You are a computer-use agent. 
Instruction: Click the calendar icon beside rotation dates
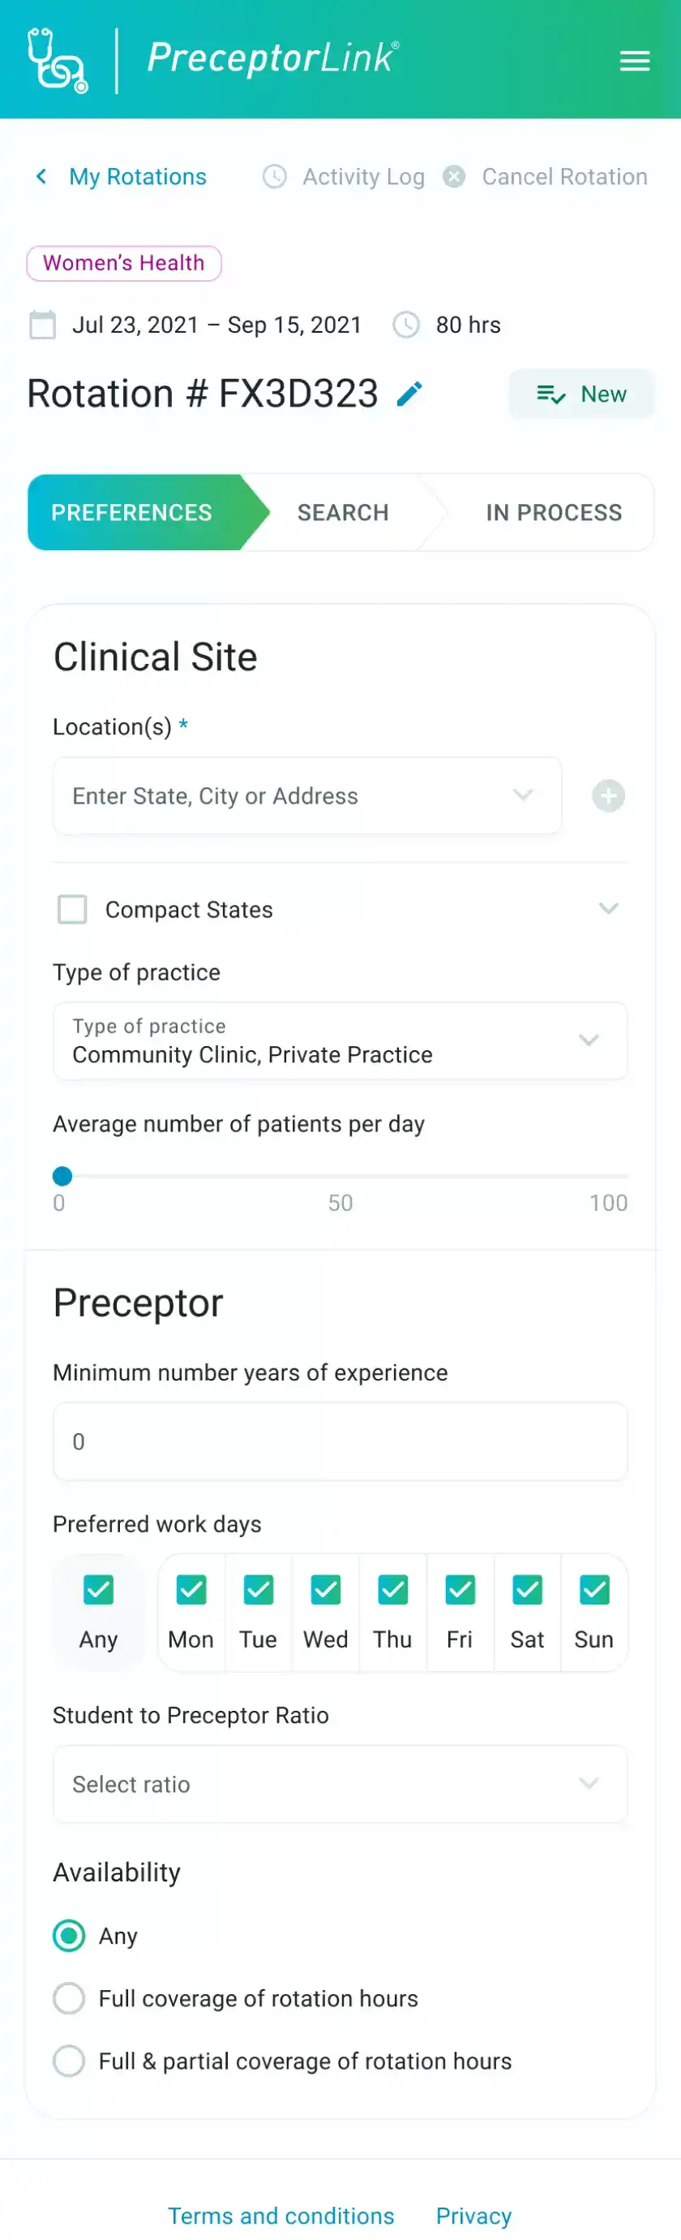click(42, 325)
